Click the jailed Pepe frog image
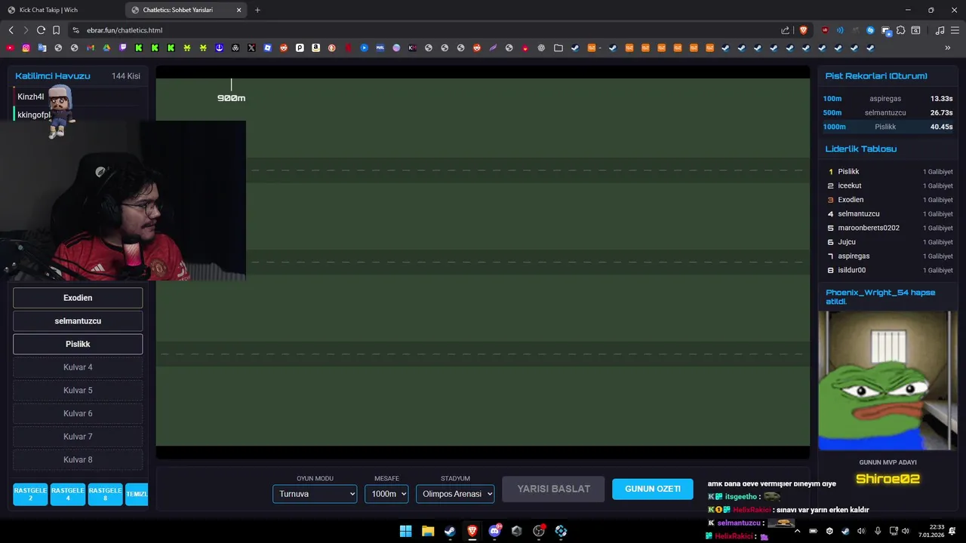 click(888, 380)
